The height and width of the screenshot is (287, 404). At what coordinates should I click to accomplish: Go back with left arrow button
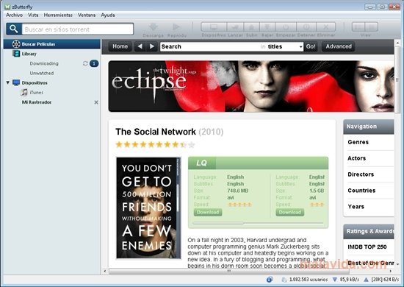[x=140, y=46]
